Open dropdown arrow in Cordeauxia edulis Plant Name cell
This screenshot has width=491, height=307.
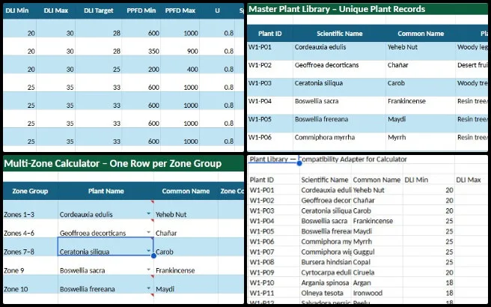pyautogui.click(x=148, y=213)
